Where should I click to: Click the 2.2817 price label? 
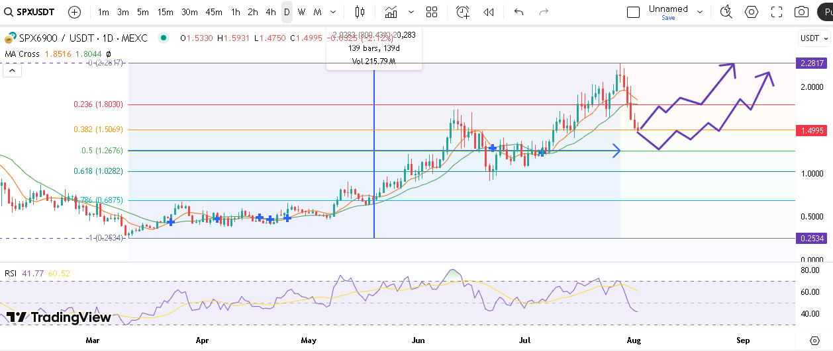pyautogui.click(x=812, y=63)
